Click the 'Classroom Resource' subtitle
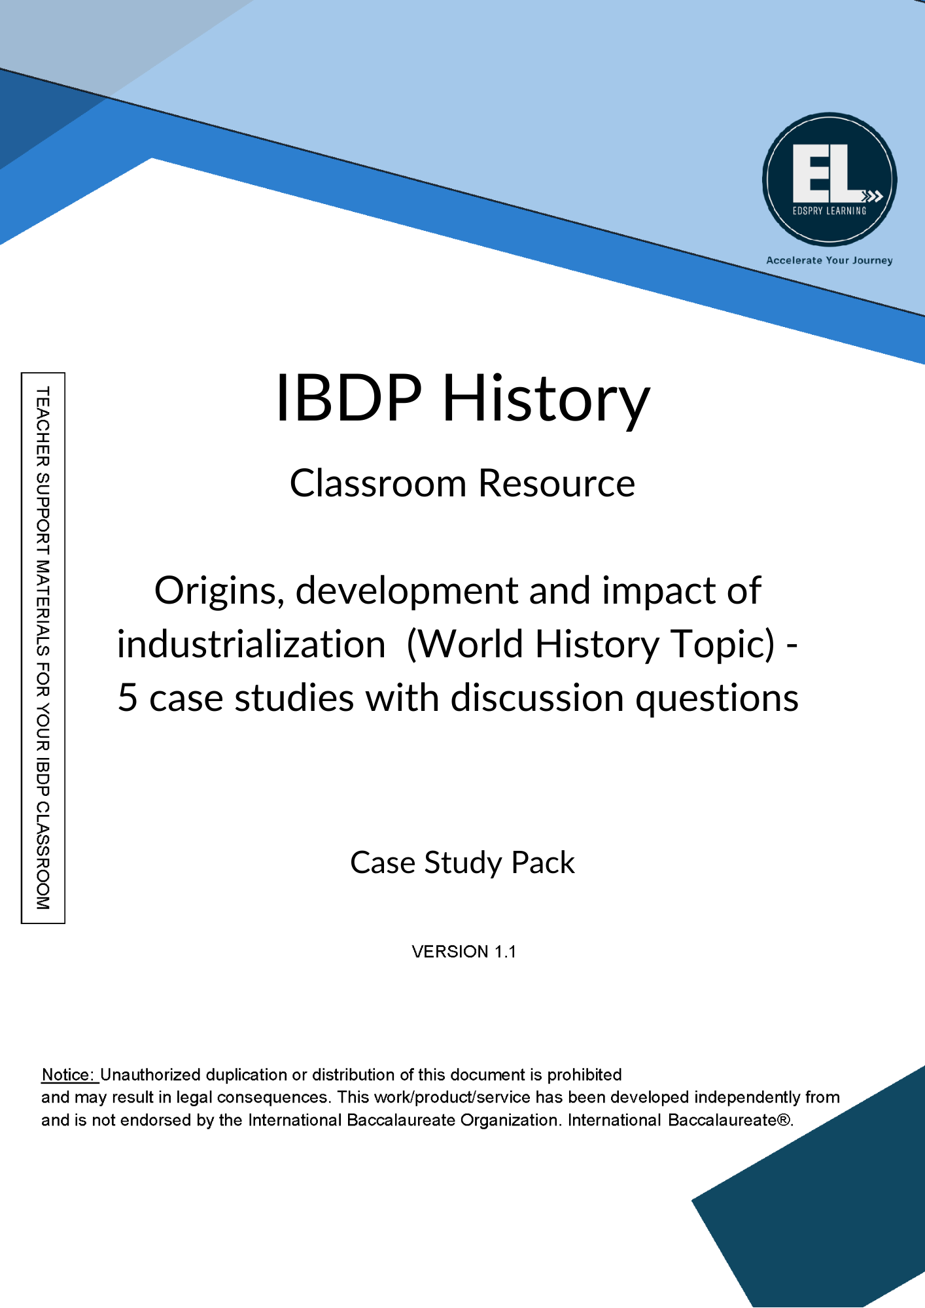Viewport: 925px width, 1308px height. (462, 483)
